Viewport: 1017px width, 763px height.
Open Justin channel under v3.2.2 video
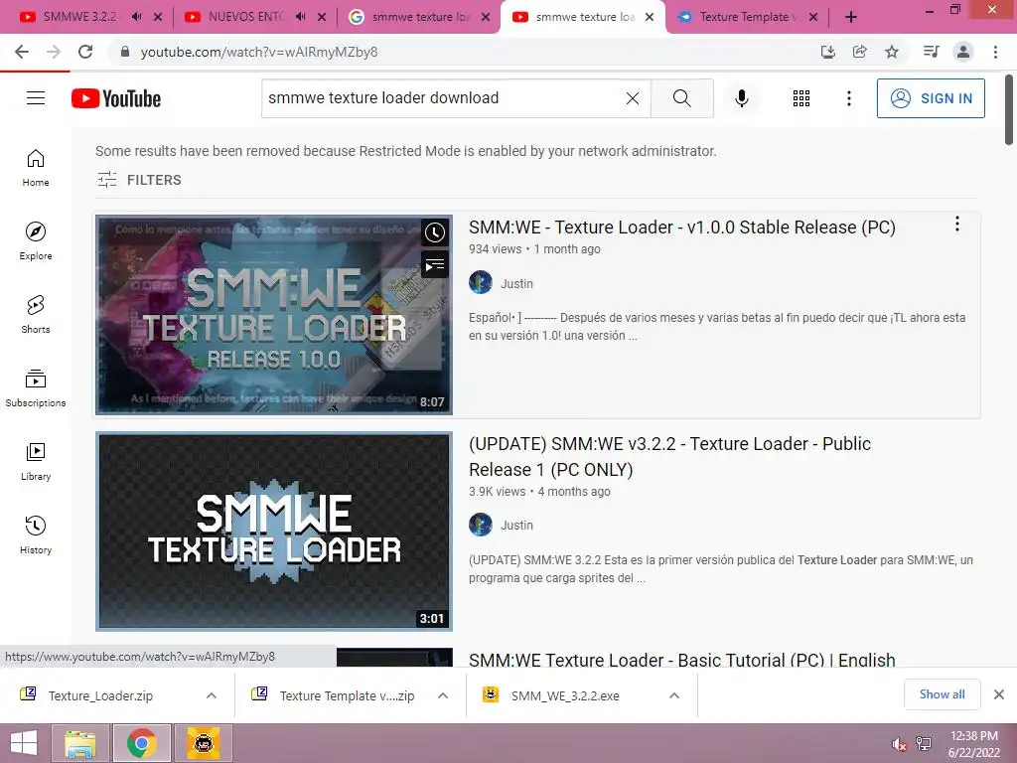click(x=516, y=525)
